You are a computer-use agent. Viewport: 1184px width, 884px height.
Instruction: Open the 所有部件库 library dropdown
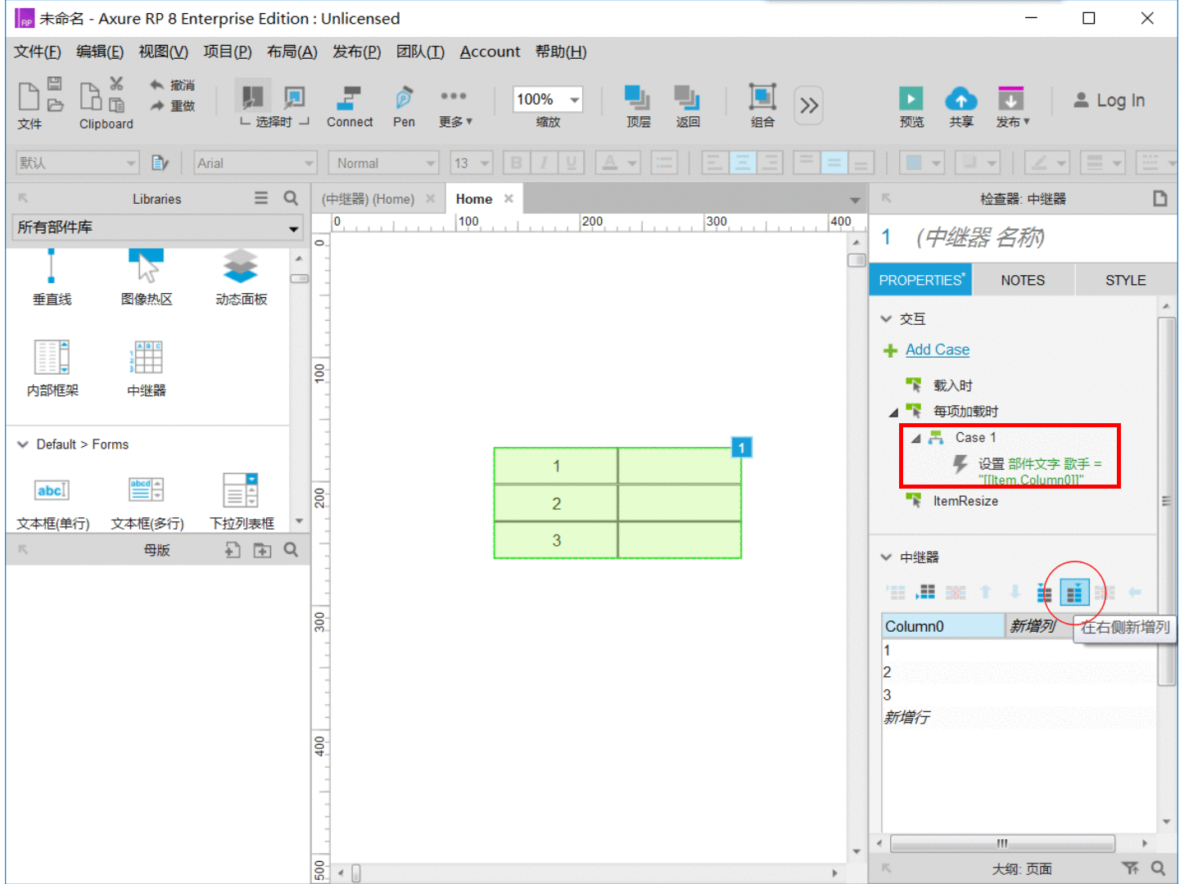click(x=157, y=228)
